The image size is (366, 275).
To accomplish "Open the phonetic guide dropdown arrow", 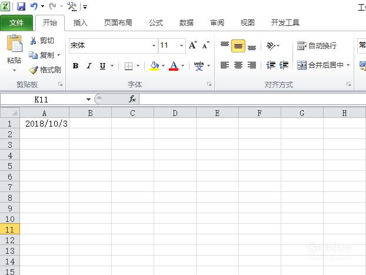I will (209, 66).
